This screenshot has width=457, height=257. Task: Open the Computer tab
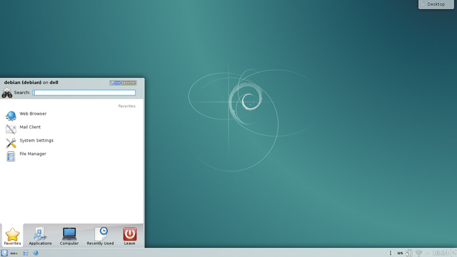coord(69,236)
